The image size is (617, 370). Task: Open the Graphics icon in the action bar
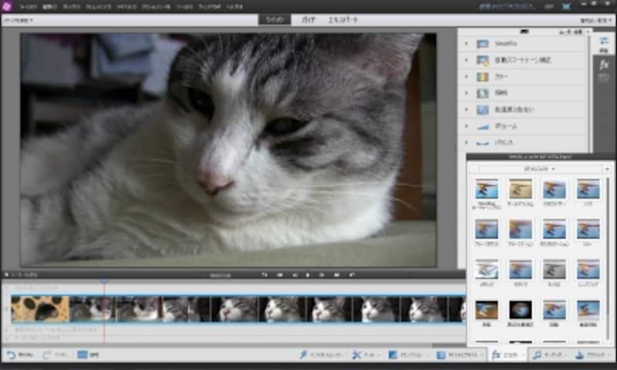(579, 355)
